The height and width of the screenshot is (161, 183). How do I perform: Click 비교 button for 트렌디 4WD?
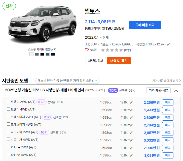[x=168, y=110]
